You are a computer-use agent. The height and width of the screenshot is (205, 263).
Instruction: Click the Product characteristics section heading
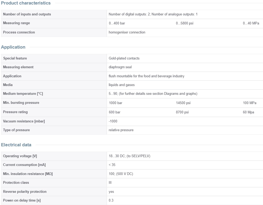point(26,3)
